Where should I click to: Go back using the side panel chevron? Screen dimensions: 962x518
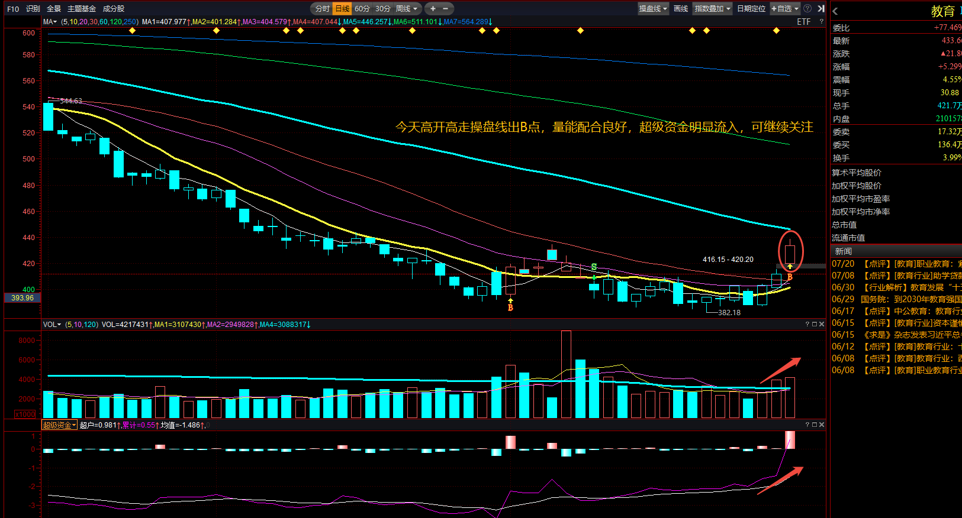pos(835,11)
